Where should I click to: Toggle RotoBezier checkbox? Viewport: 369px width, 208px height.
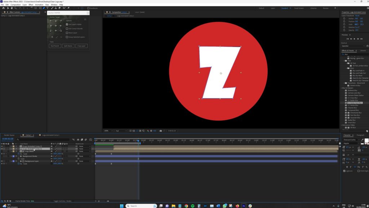88,8
